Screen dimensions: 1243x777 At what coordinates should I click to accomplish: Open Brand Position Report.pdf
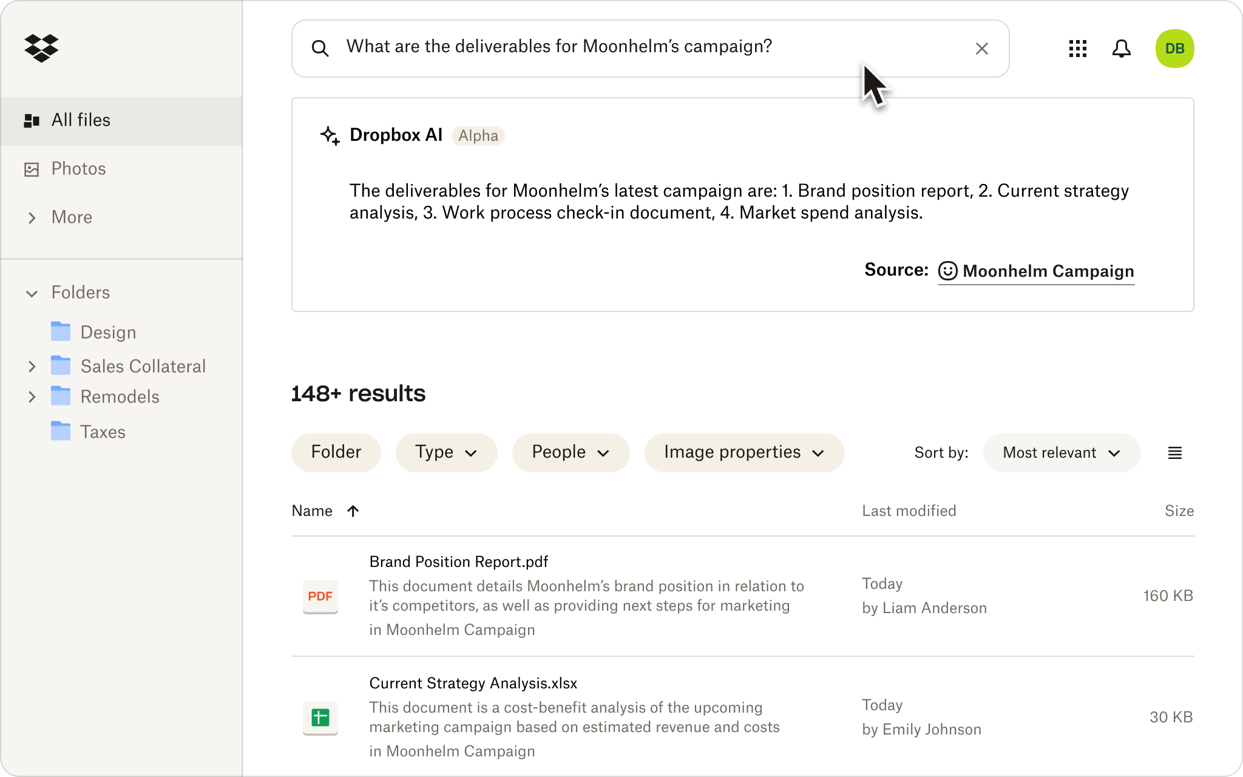[x=458, y=562]
